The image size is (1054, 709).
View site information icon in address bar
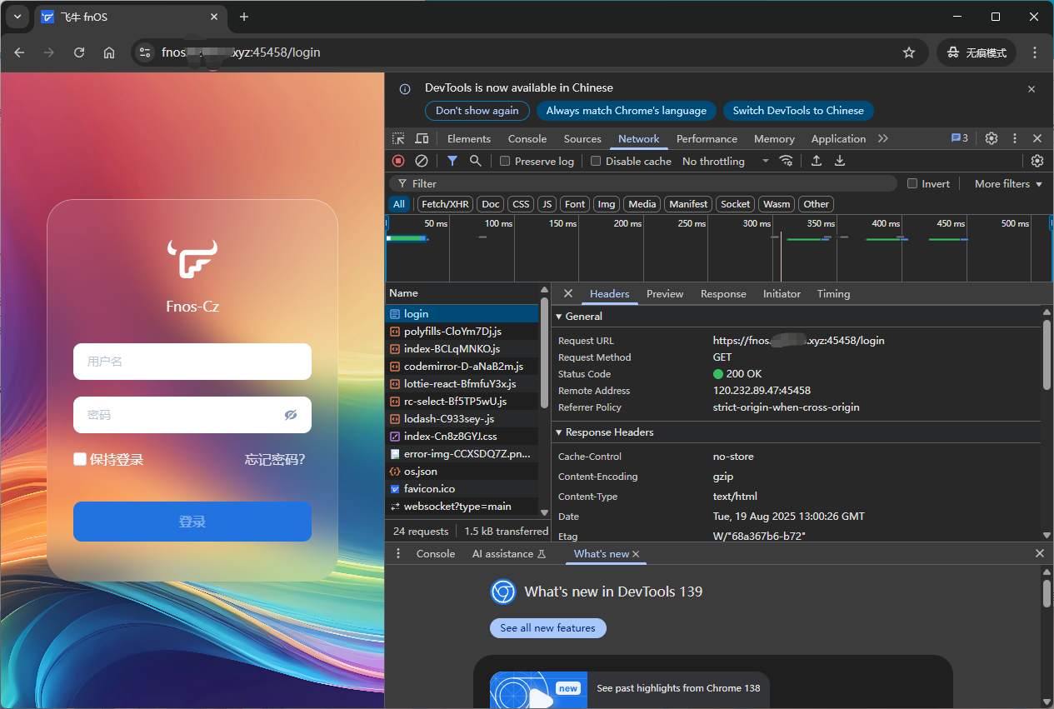145,52
